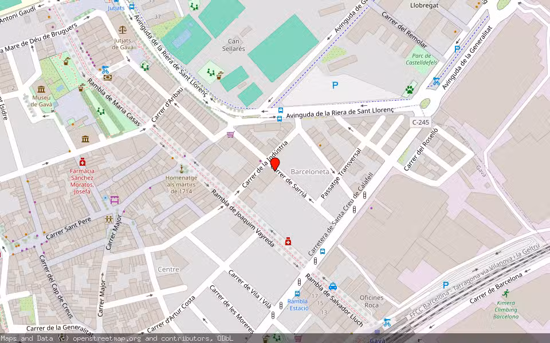Click the Can Sellarés label

(234, 45)
